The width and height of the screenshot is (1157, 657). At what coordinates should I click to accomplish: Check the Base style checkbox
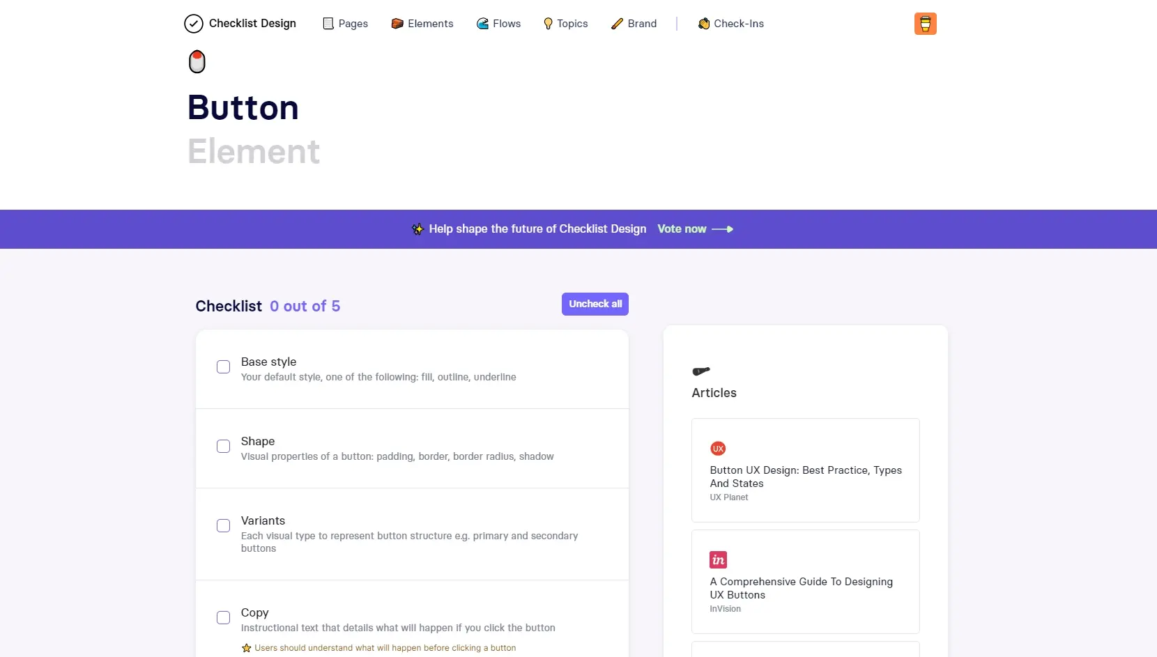[223, 366]
